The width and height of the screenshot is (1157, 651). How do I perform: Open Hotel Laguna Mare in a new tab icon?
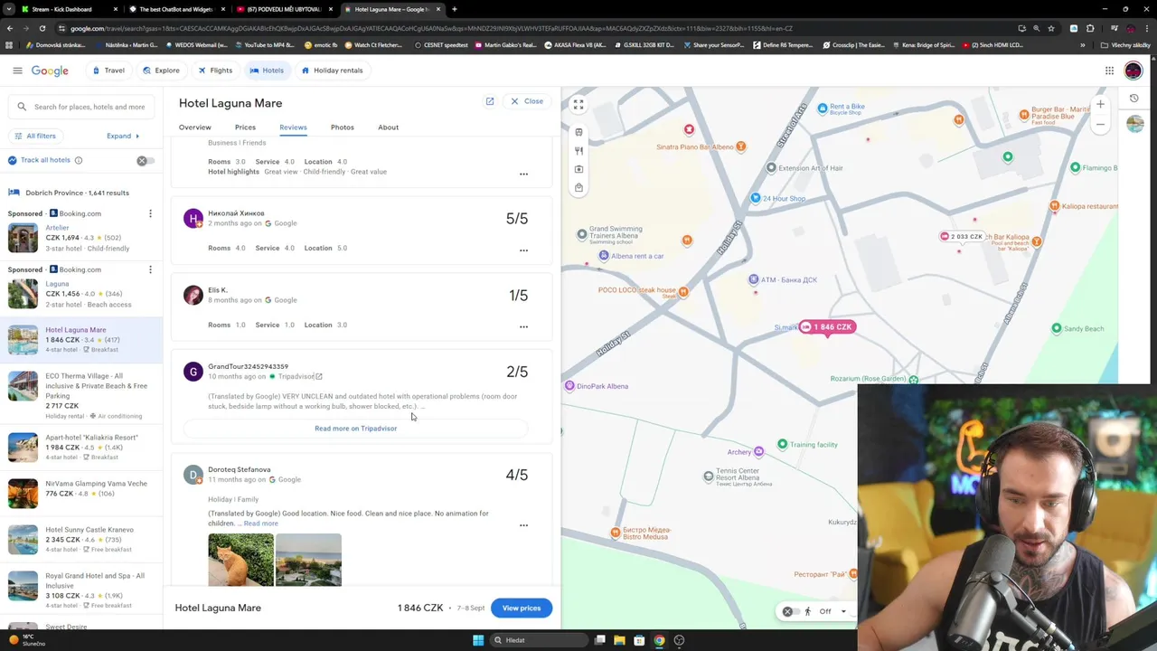click(x=490, y=101)
